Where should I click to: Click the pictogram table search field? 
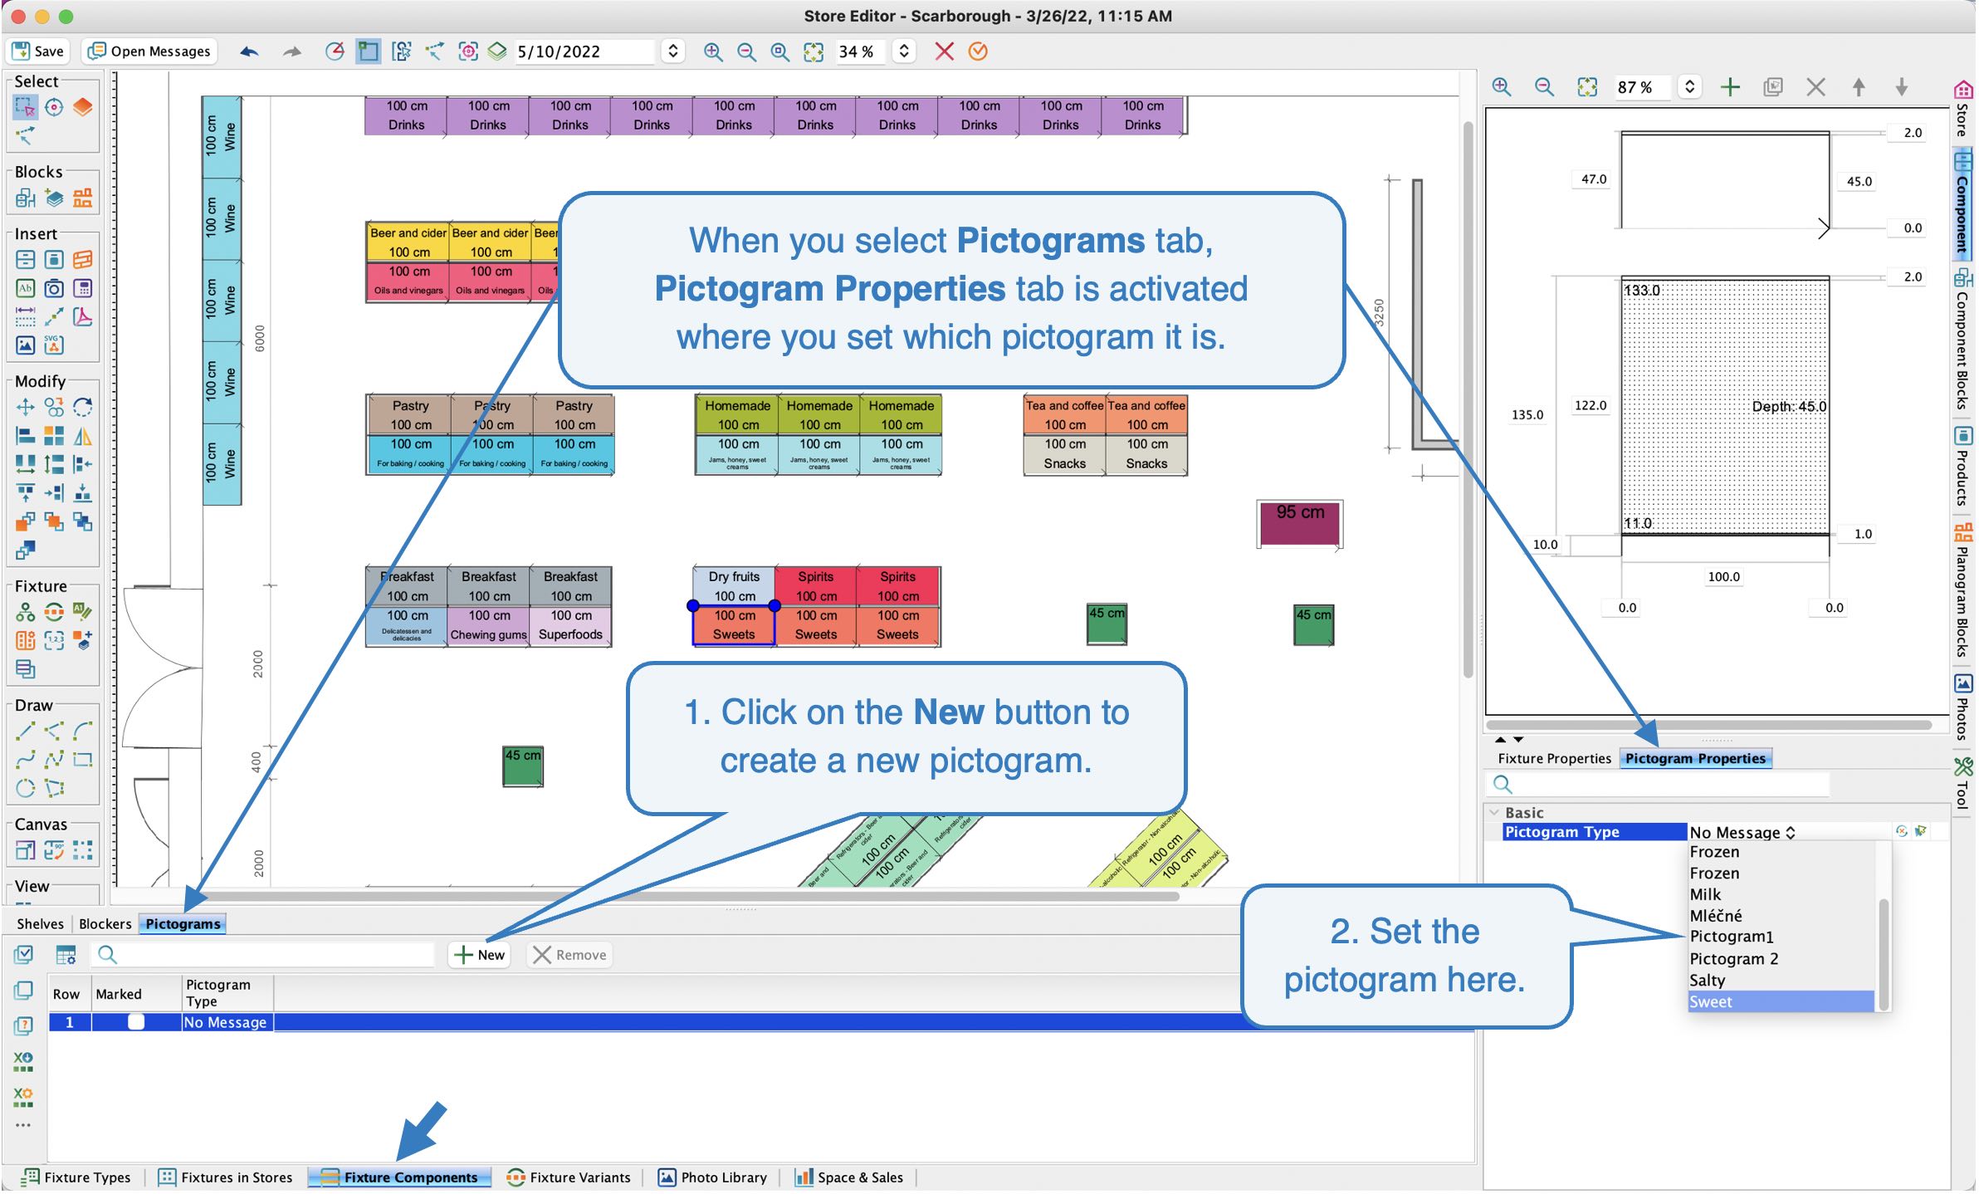point(263,955)
